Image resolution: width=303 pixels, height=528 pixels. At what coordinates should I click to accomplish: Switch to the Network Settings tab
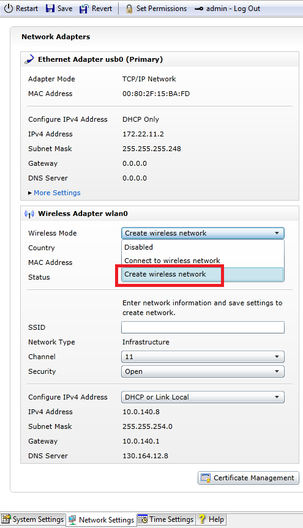[102, 520]
